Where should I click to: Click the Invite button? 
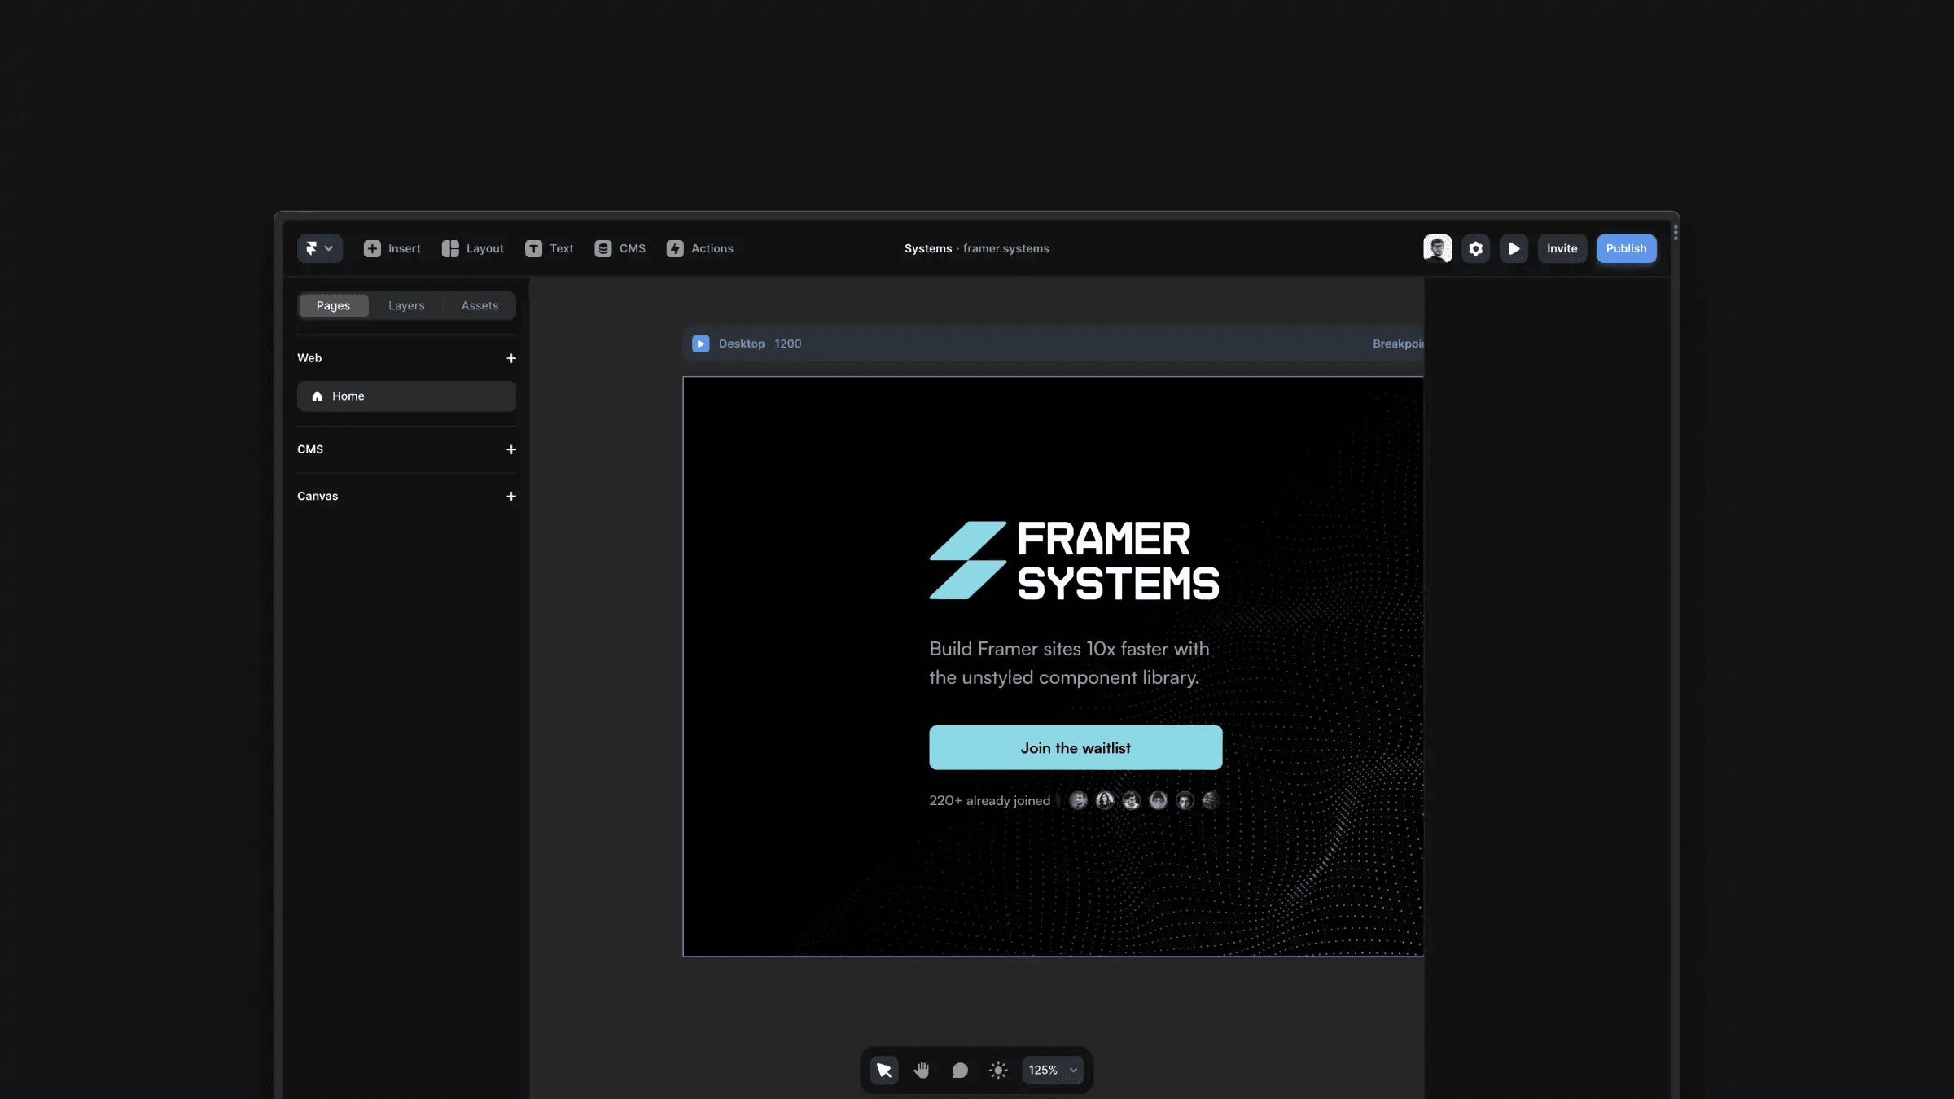tap(1562, 248)
